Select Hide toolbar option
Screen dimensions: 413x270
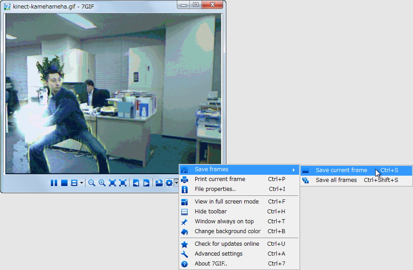point(239,212)
